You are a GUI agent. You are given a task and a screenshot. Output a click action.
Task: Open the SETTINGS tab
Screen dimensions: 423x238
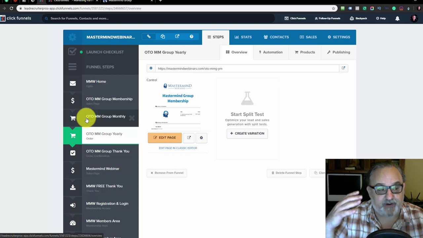(x=339, y=37)
